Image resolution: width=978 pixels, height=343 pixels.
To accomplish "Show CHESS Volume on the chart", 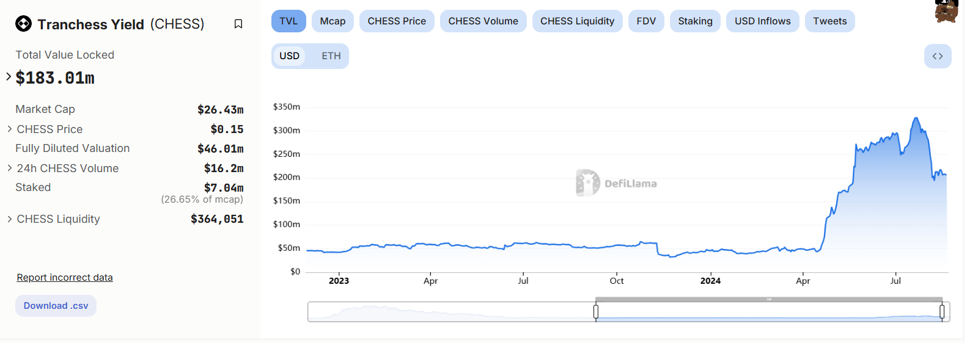I will pos(483,21).
